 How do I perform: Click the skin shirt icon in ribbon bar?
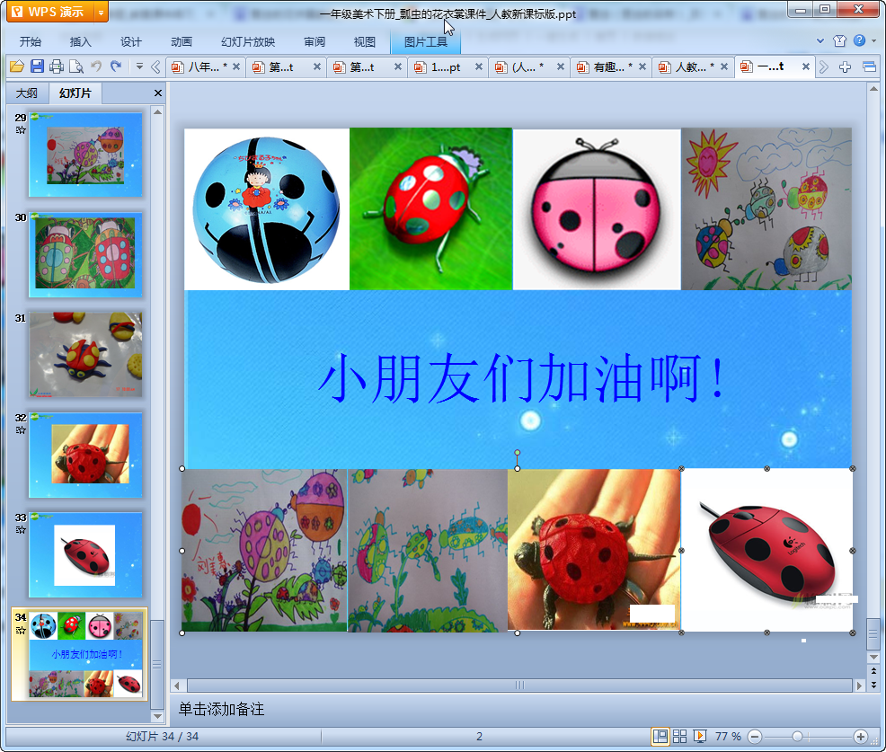click(x=839, y=40)
